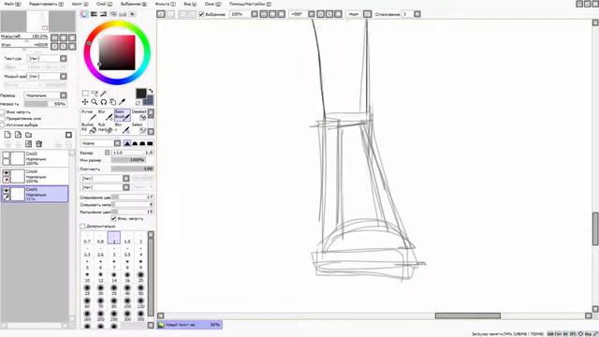Show the color wheel panel
The image size is (599, 337).
click(84, 14)
